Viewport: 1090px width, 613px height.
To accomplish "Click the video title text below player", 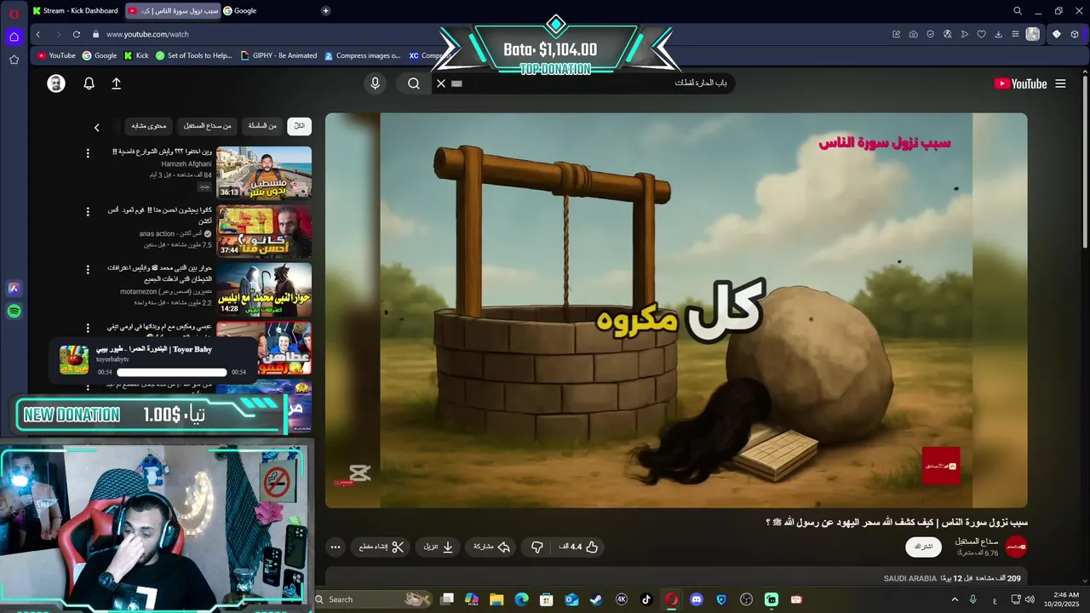I will [x=896, y=522].
